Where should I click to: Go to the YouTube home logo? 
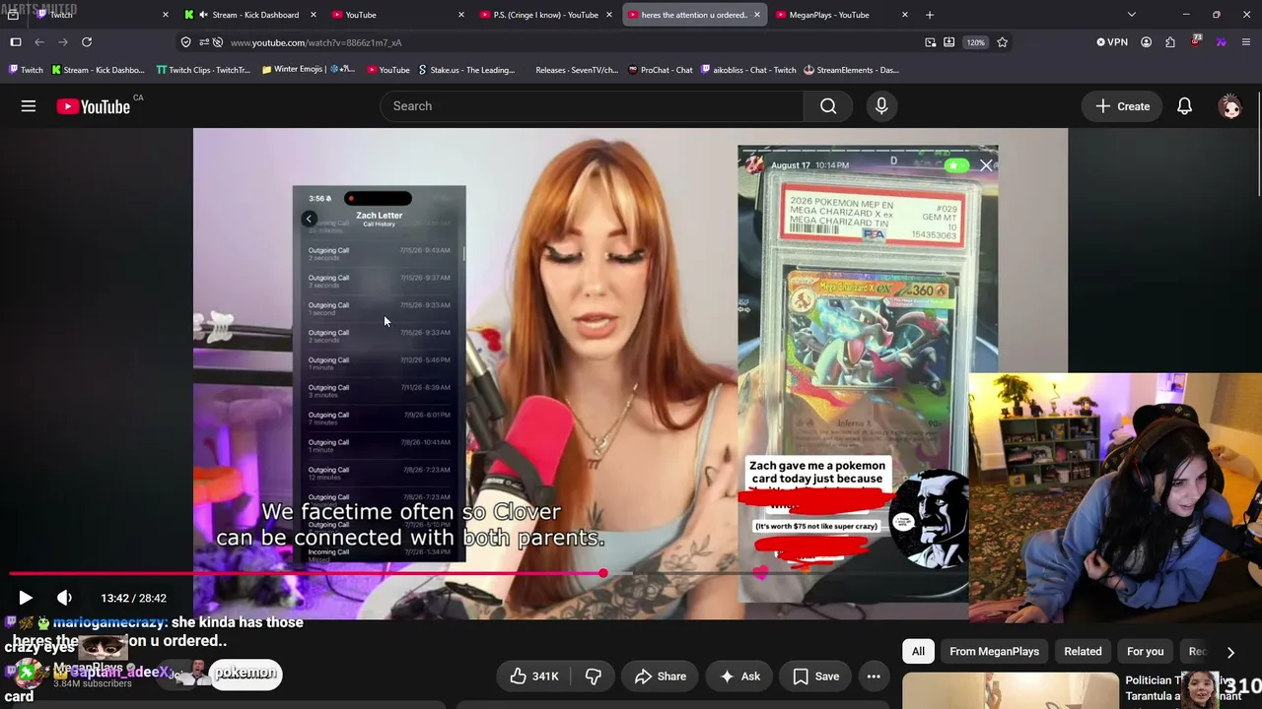tap(94, 106)
